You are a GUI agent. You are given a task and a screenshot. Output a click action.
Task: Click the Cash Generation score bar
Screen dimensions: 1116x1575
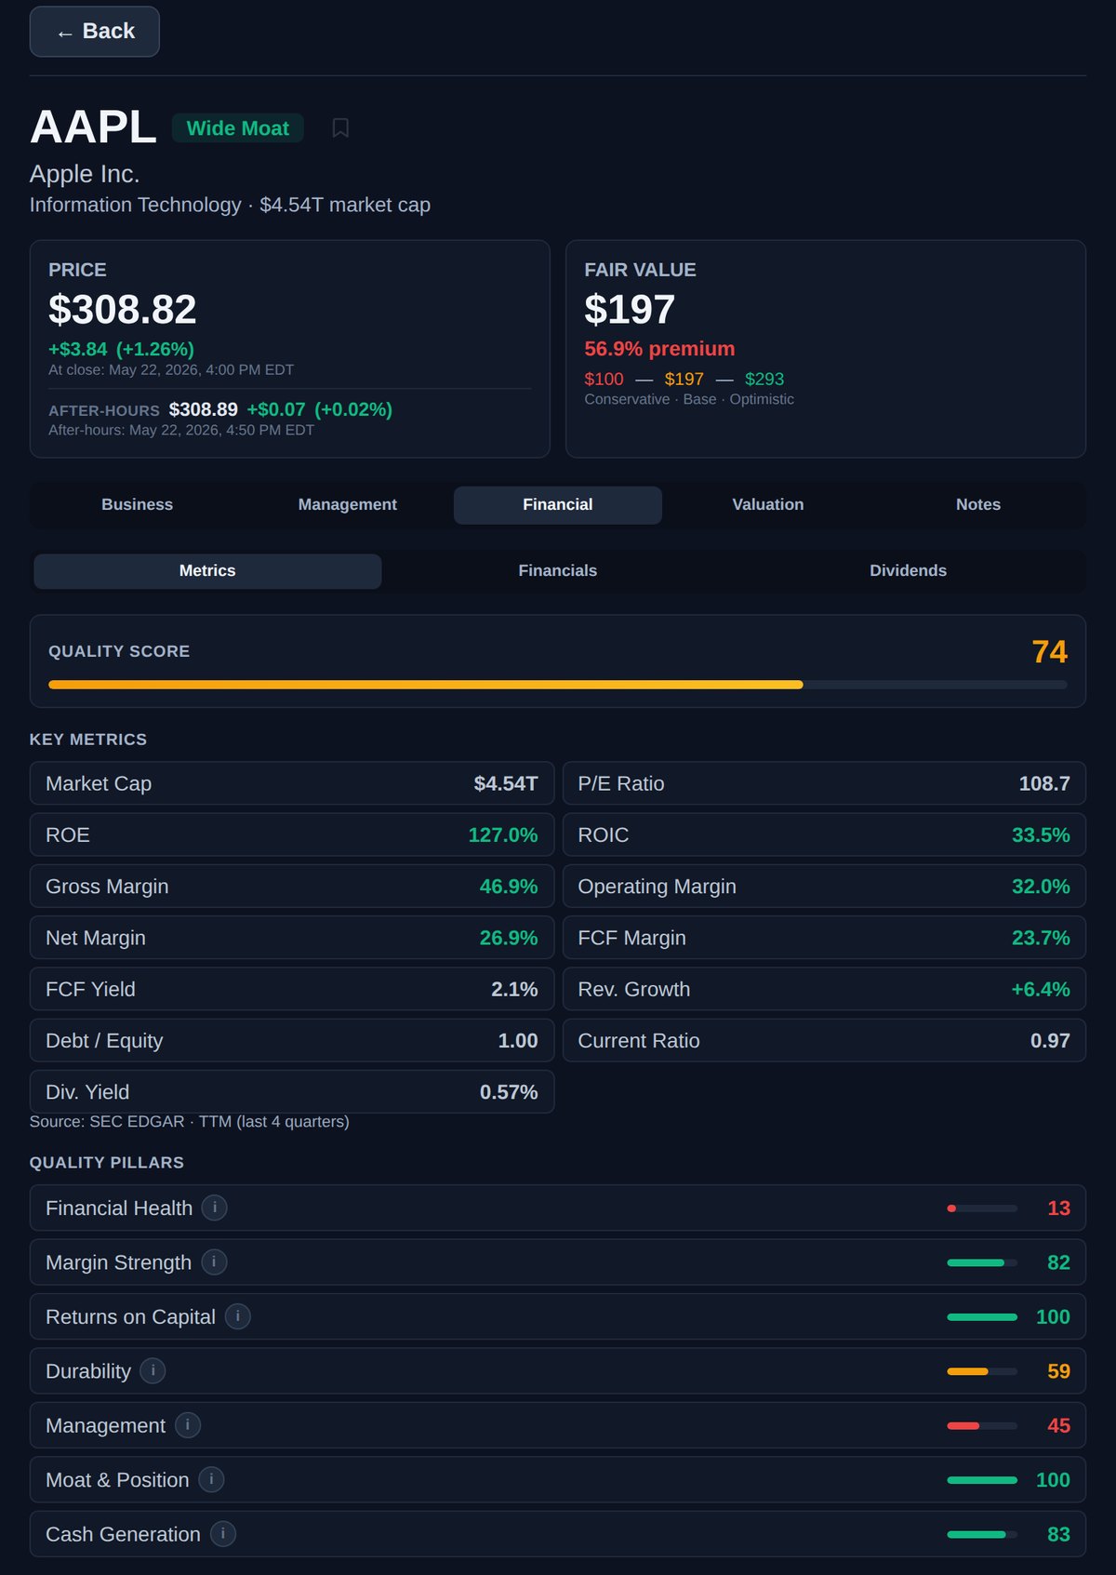(x=982, y=1535)
